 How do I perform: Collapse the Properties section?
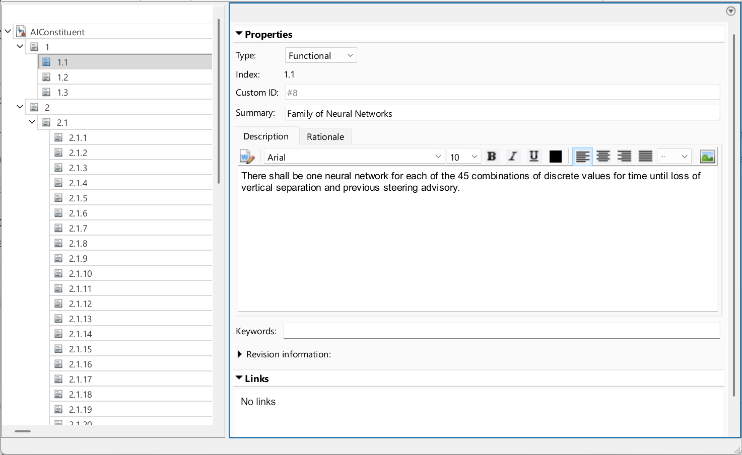click(x=239, y=34)
